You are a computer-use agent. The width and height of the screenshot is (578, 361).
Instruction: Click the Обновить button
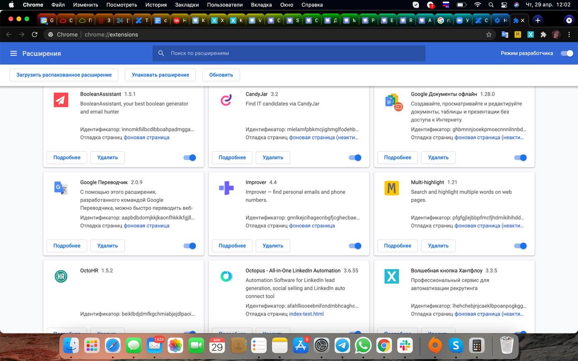(x=221, y=75)
